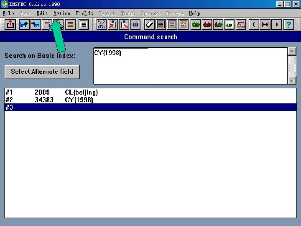The height and width of the screenshot is (226, 301).
Task: Click the INSPEC Ondisc title bar icon
Action: pyautogui.click(x=4, y=4)
